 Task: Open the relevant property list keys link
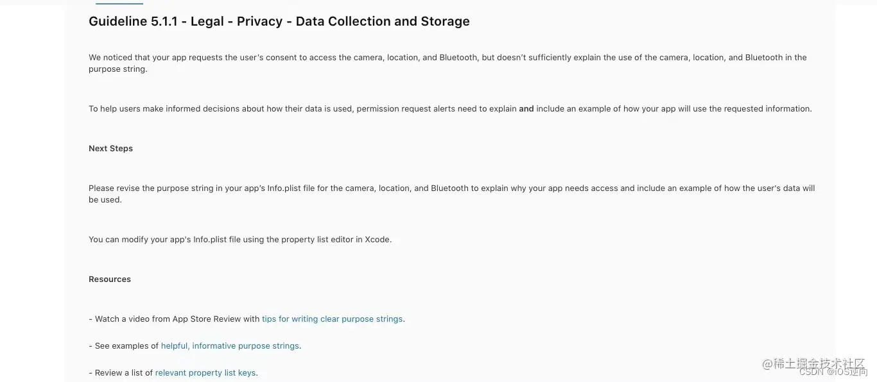(x=205, y=373)
